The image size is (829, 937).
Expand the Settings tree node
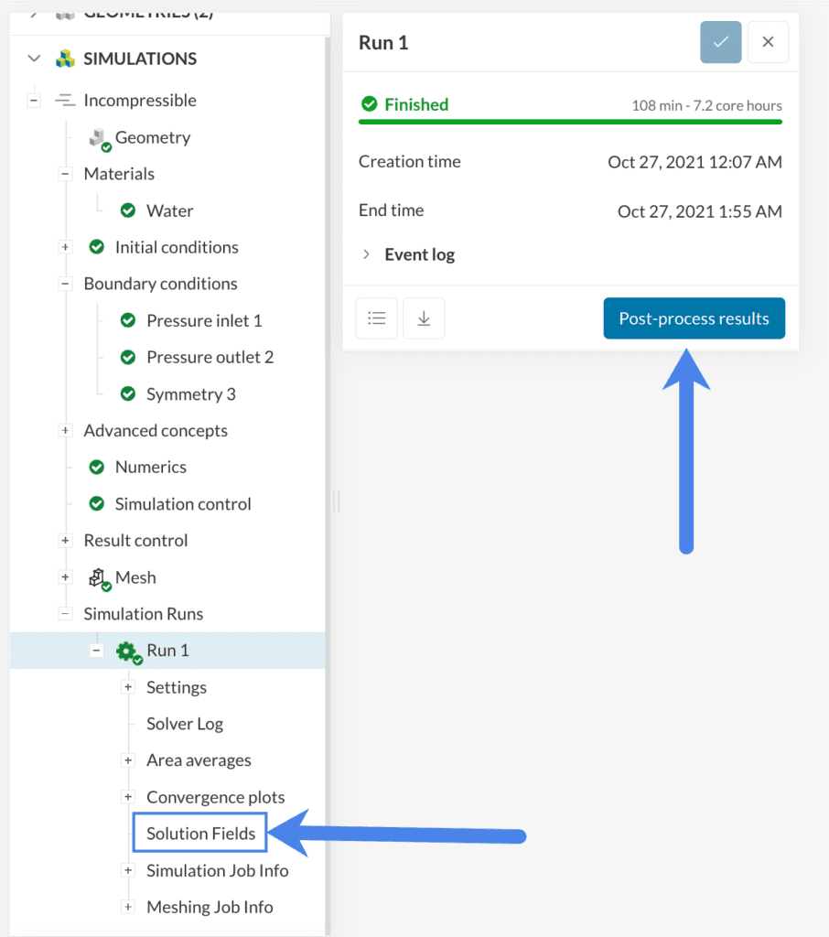[x=128, y=687]
